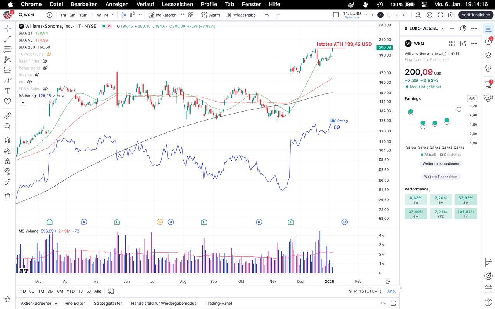Click the trash icon to remove drawings
This screenshot has height=309, width=495.
point(7,196)
